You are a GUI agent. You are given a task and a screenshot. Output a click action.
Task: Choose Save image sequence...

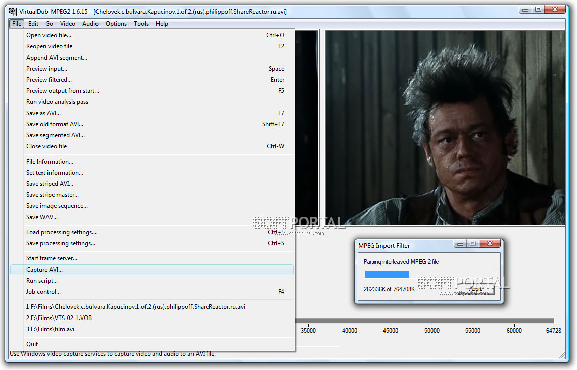[x=152, y=206]
